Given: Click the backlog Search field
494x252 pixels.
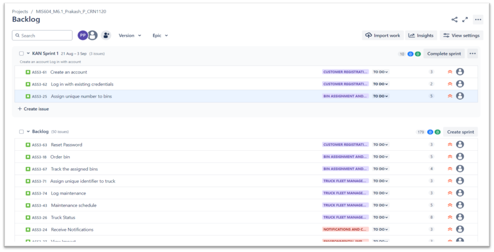Looking at the screenshot, I should click(42, 35).
